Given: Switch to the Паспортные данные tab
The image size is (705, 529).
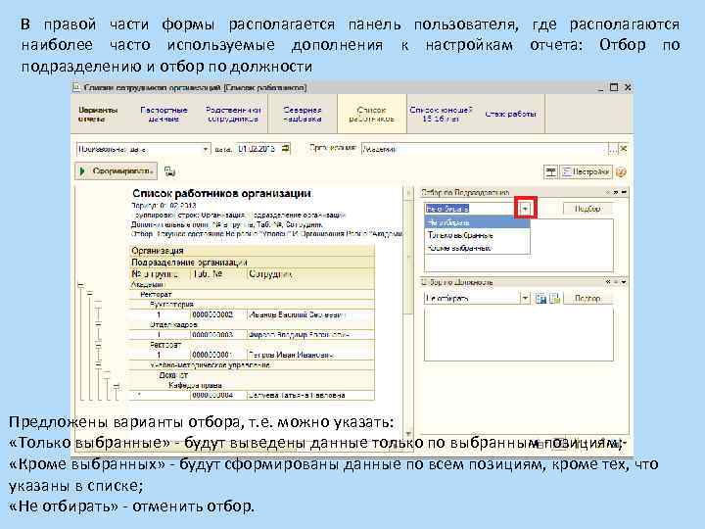Looking at the screenshot, I should click(x=164, y=114).
